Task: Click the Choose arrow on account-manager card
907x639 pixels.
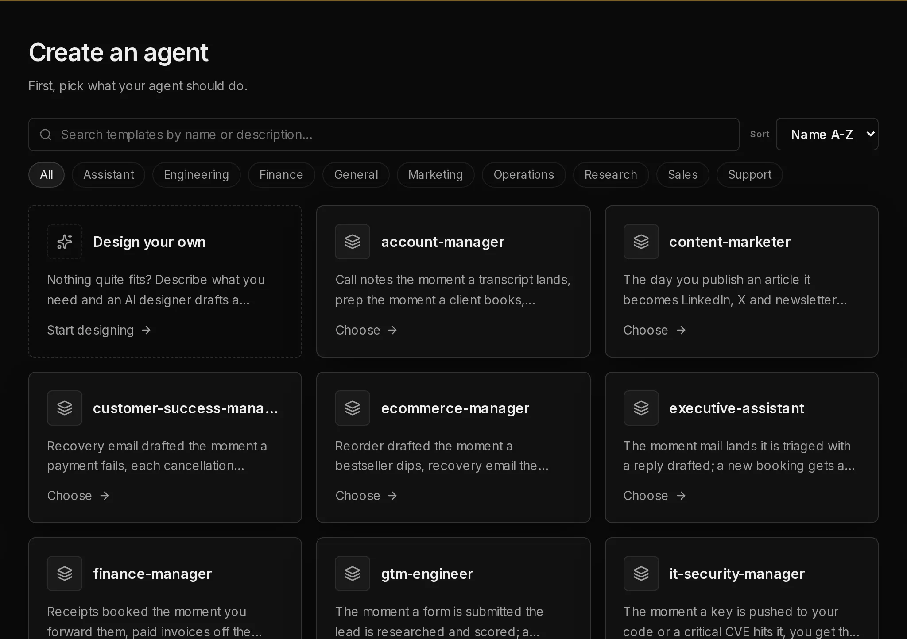Action: [x=392, y=330]
